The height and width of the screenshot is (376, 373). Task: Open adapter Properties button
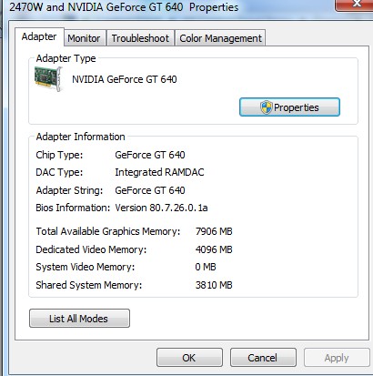[289, 107]
